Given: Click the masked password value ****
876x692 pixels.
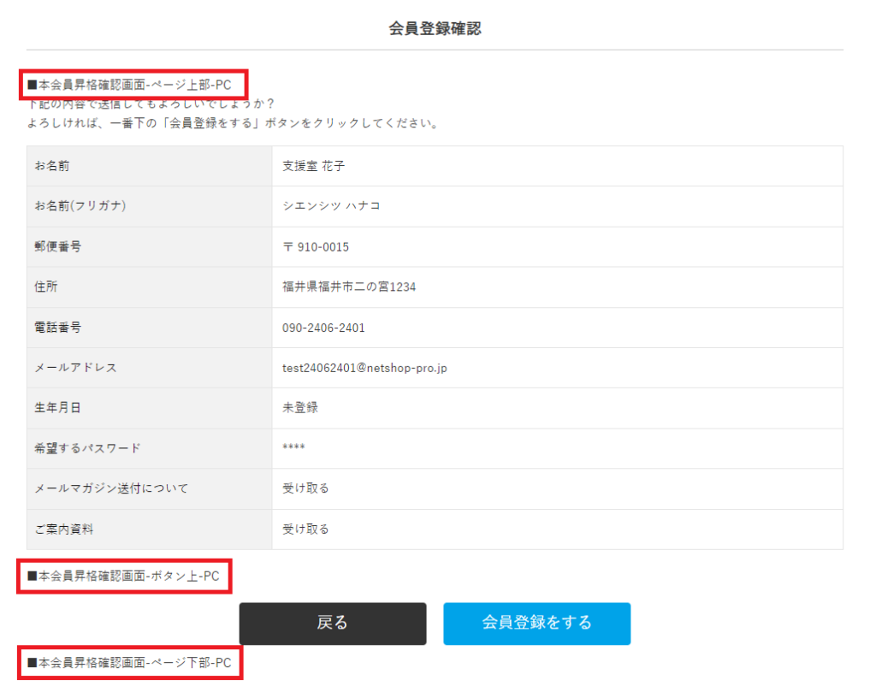Looking at the screenshot, I should [x=293, y=449].
